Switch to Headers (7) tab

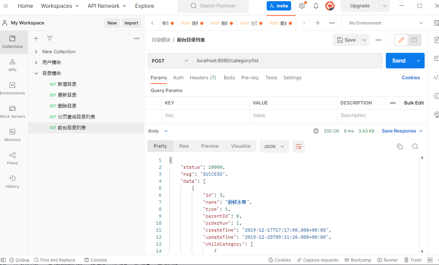pos(203,78)
